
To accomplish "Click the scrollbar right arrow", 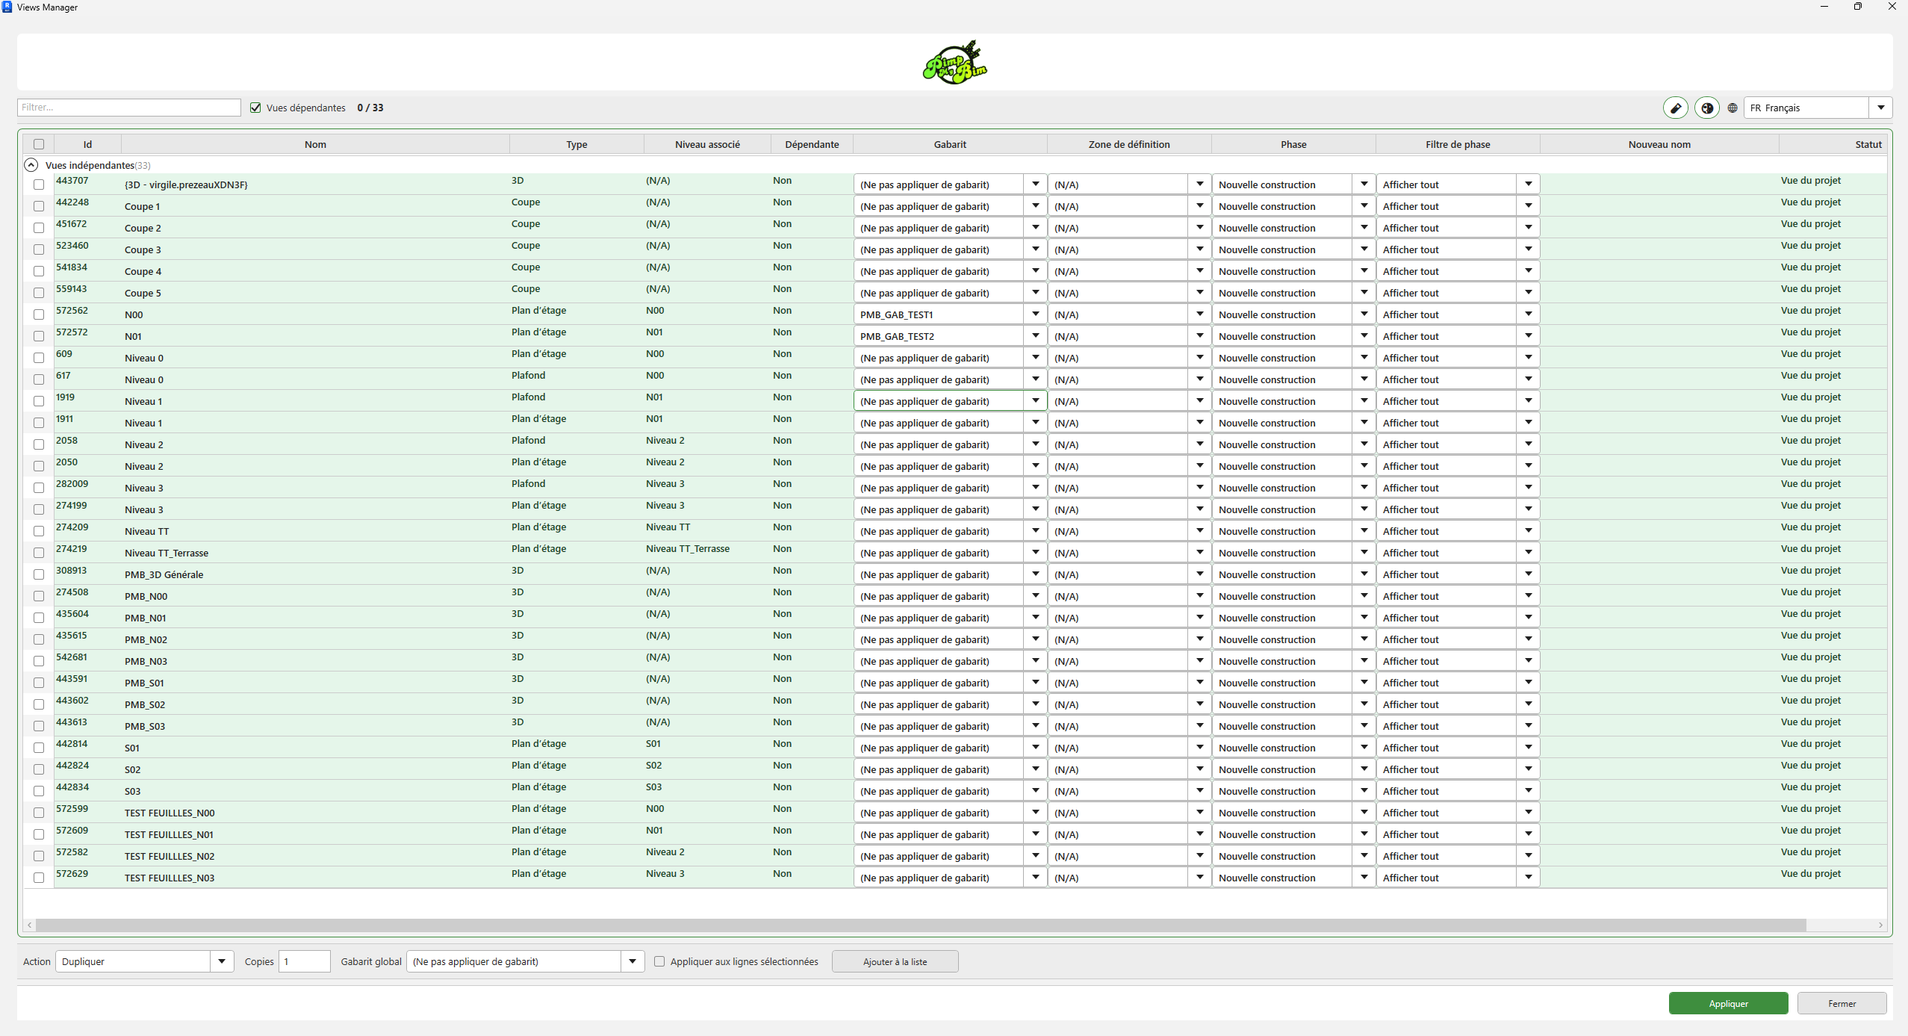I will point(1880,925).
